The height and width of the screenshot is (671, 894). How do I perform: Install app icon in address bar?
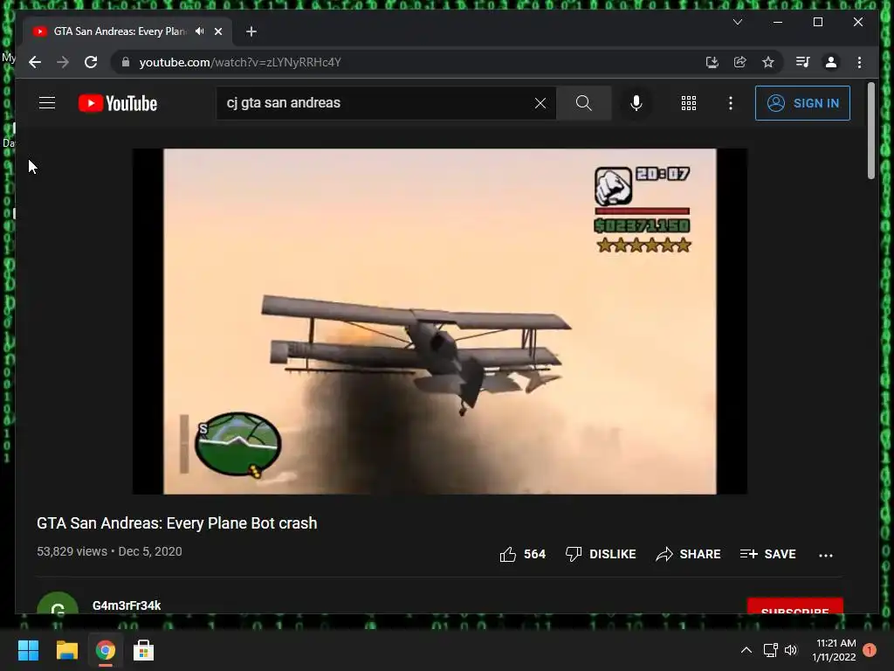712,62
